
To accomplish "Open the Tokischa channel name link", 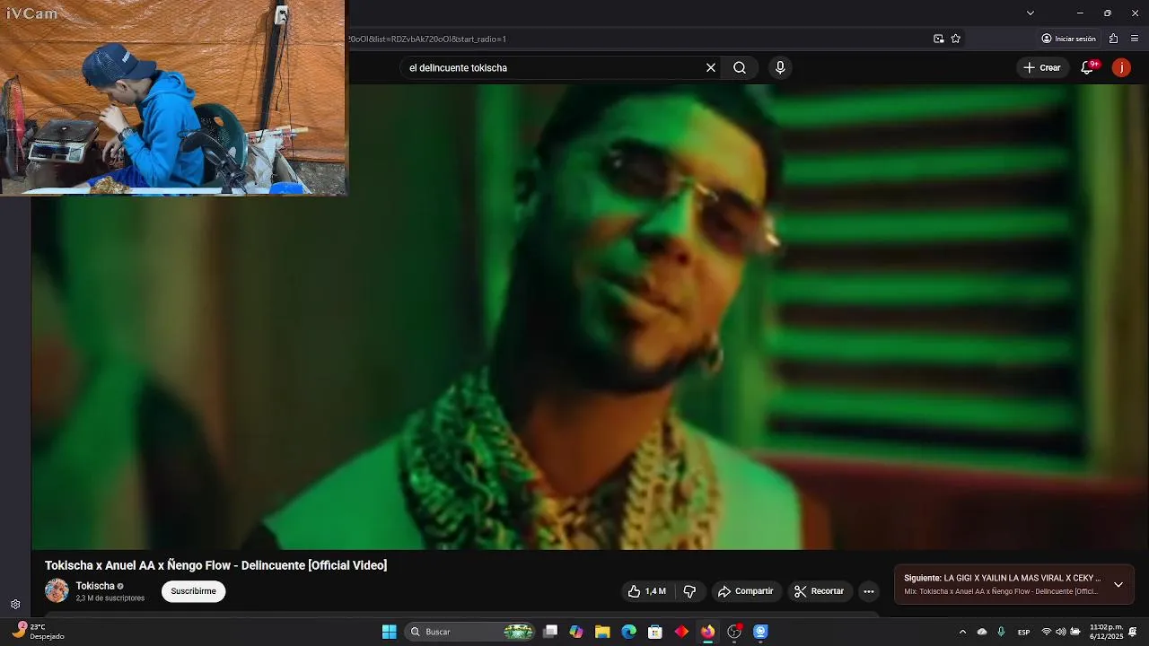I will coord(95,586).
